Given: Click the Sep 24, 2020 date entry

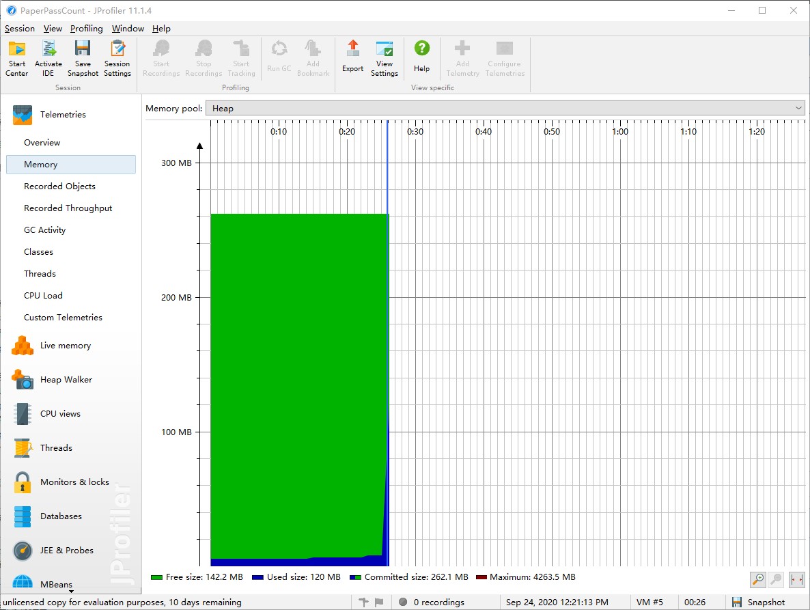Looking at the screenshot, I should 557,602.
